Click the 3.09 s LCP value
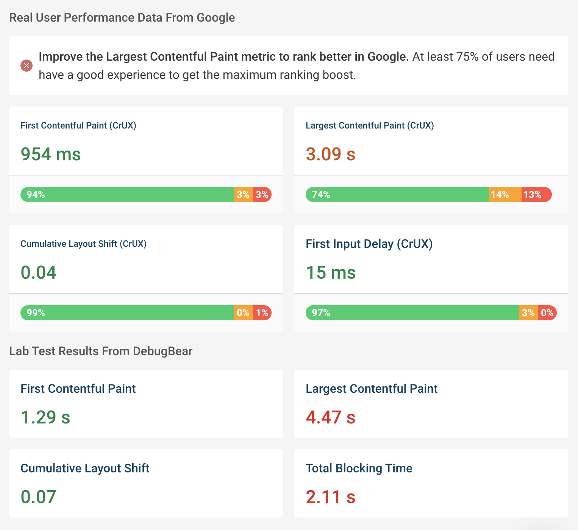The height and width of the screenshot is (530, 578). [x=330, y=154]
